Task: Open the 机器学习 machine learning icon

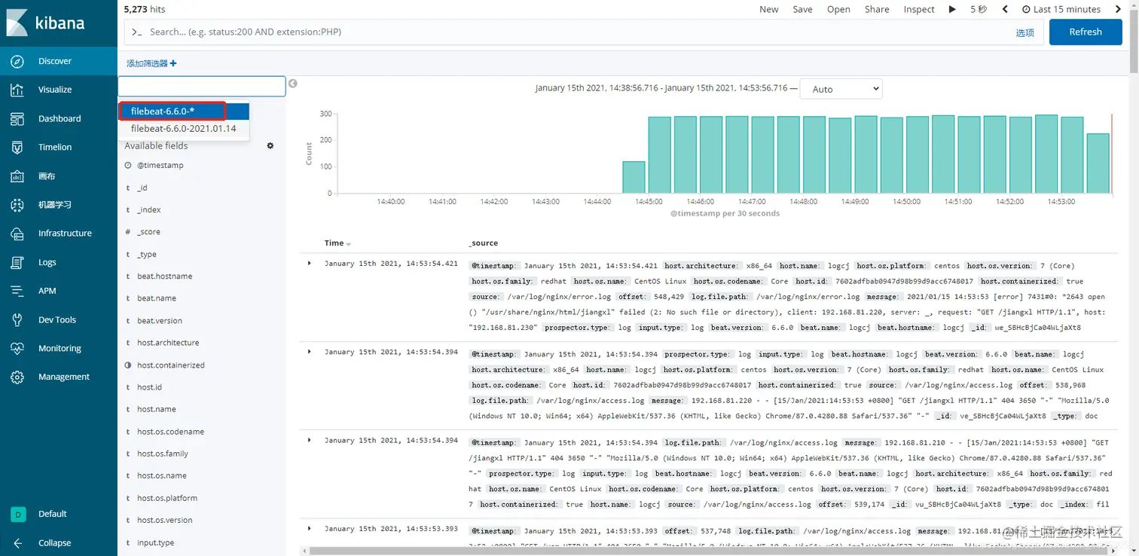Action: click(x=17, y=204)
